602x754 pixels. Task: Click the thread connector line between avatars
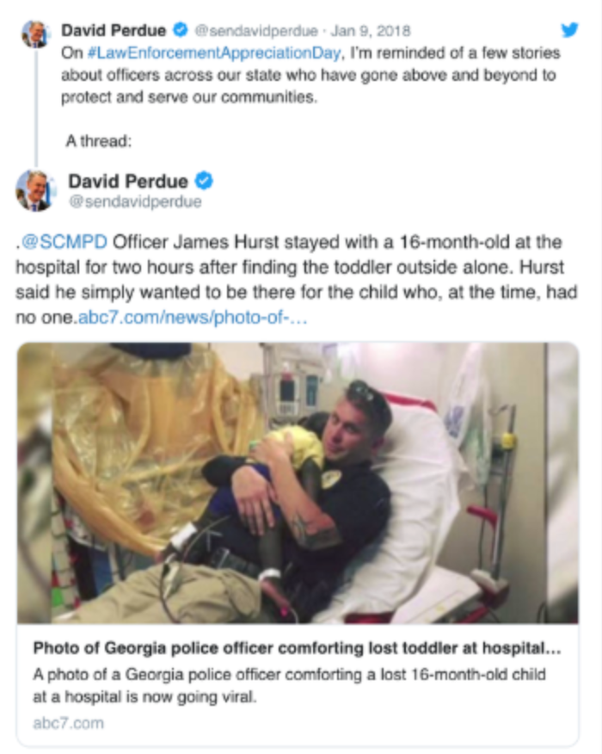tap(36, 107)
